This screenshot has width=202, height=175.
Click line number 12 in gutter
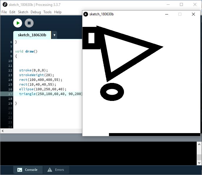tap(10, 71)
